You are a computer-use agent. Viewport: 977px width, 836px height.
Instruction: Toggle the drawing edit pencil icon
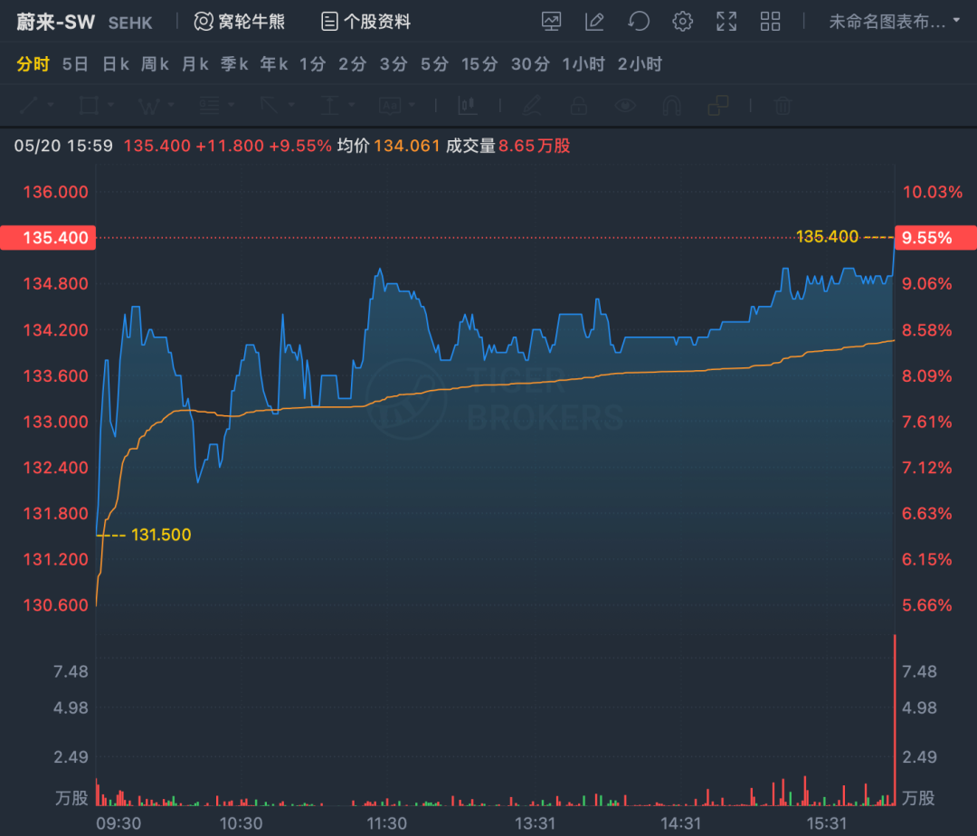594,22
